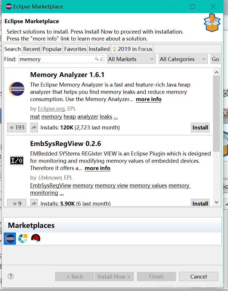Share the Memory Analyzer listing

34,127
